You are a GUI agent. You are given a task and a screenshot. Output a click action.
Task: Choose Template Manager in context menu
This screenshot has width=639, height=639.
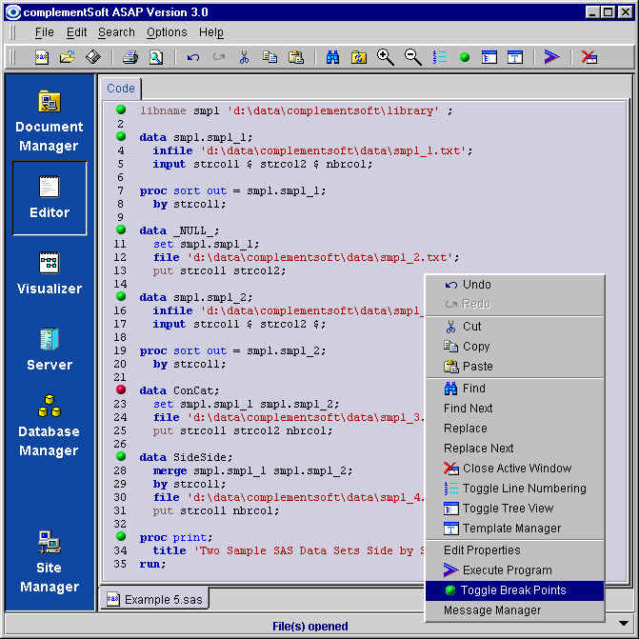click(514, 529)
